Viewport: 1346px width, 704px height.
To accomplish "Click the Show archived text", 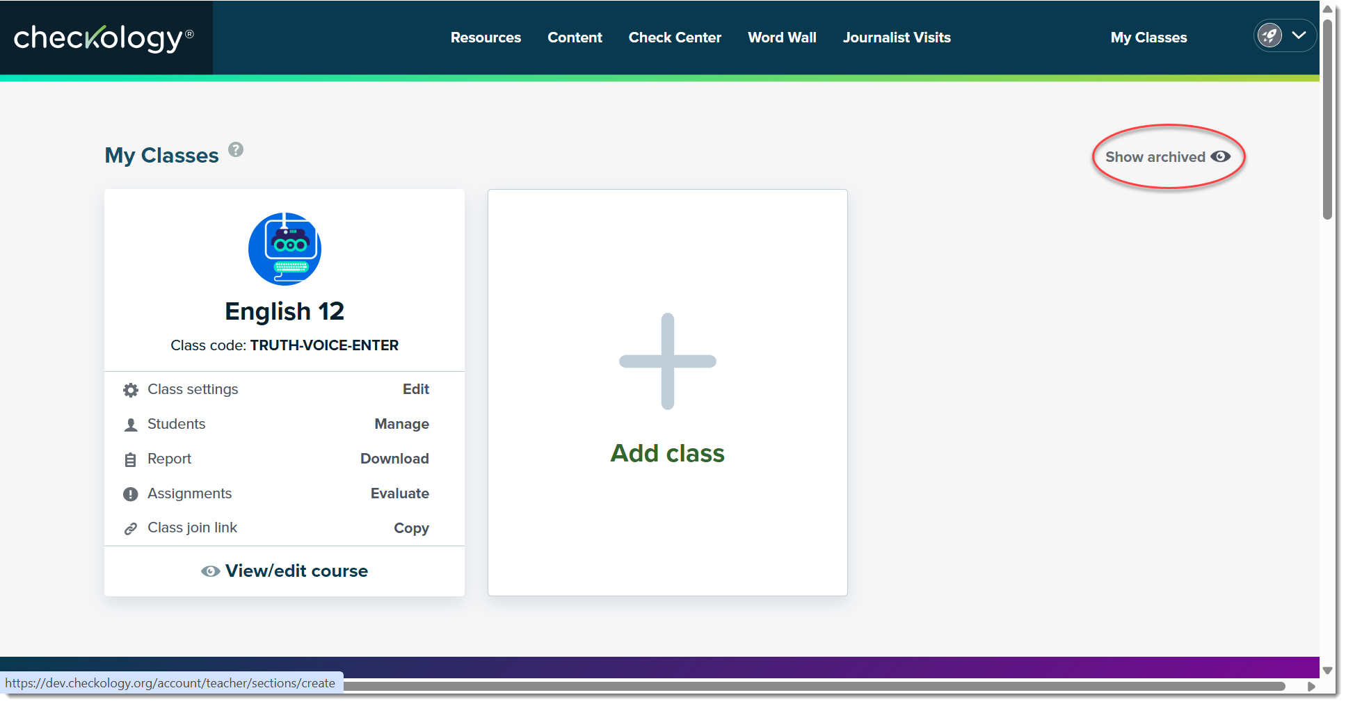I will 1155,157.
